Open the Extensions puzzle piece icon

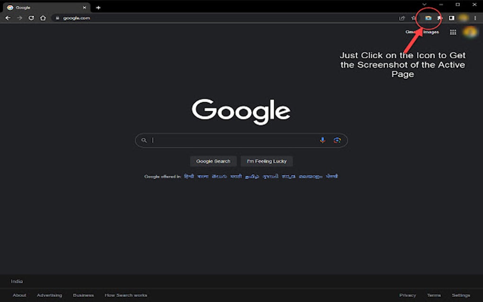[439, 18]
